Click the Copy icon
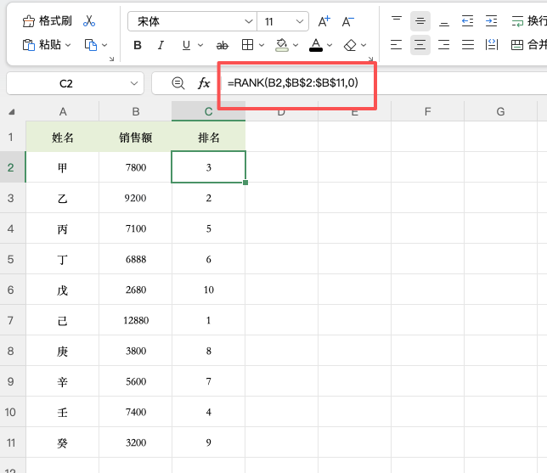The width and height of the screenshot is (547, 473). pos(91,45)
